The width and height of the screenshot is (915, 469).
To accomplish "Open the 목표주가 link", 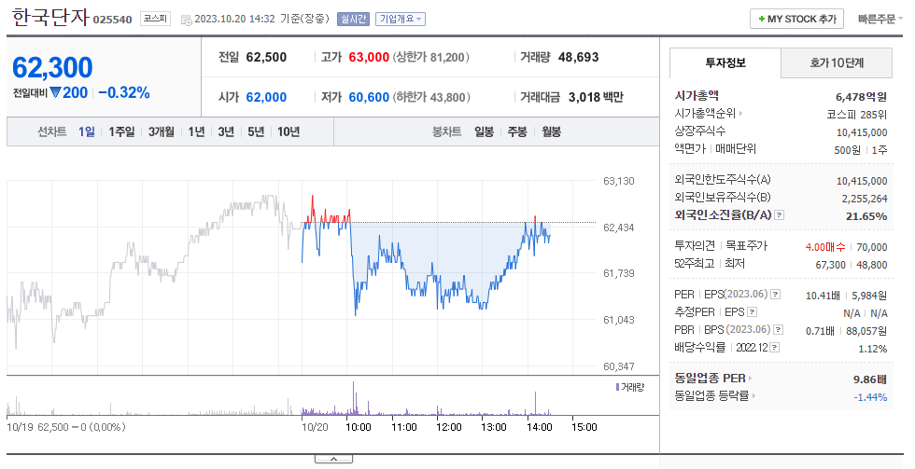I will [x=746, y=246].
